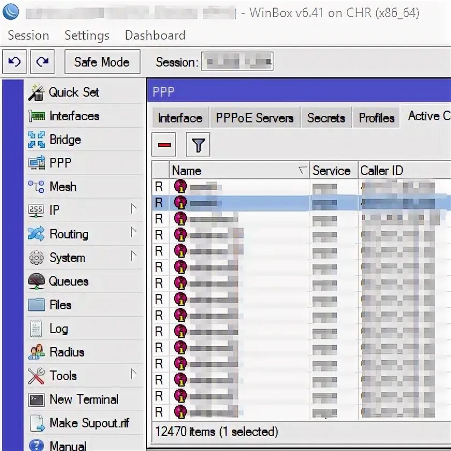This screenshot has height=451, width=451.
Task: Open Files from sidebar
Action: pos(84,304)
